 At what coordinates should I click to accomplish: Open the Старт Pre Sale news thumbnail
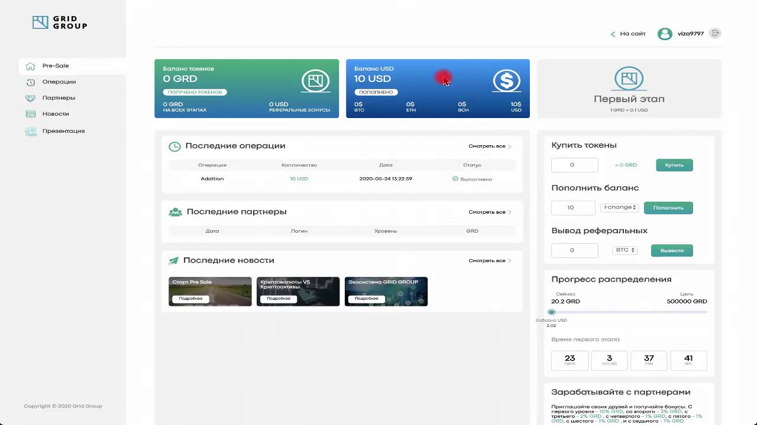tap(210, 292)
